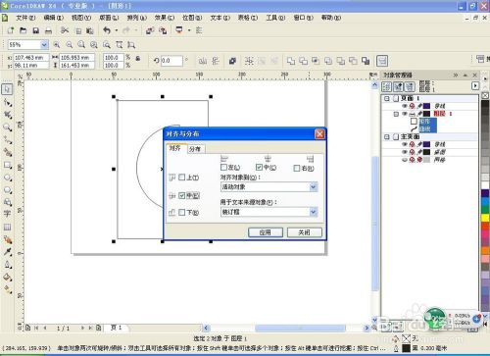Image resolution: width=490 pixels, height=356 pixels.
Task: Click the Show Object Properties button in Object Manager
Action: click(386, 86)
